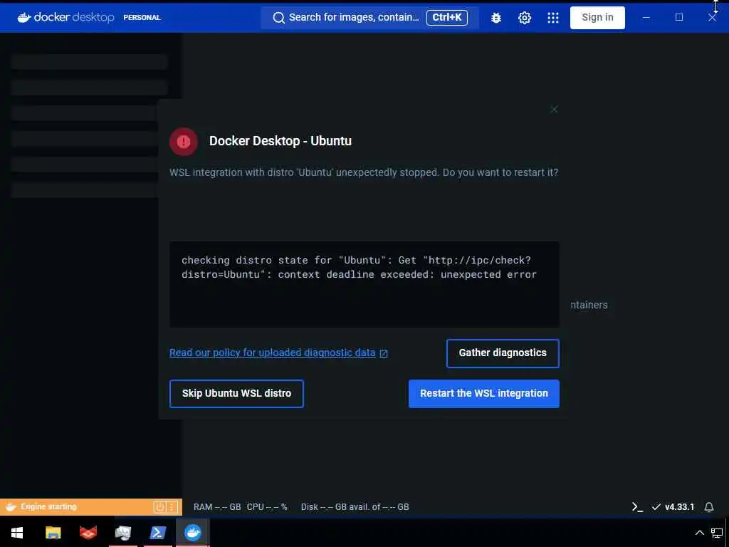Click the update checkmark icon by version
Screen dimensions: 729x547
click(x=656, y=507)
